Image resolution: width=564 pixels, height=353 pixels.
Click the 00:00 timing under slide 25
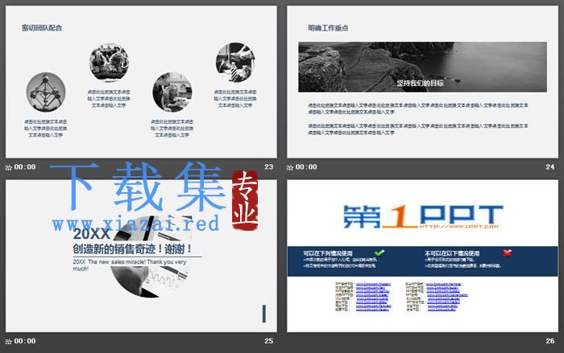[x=25, y=341]
